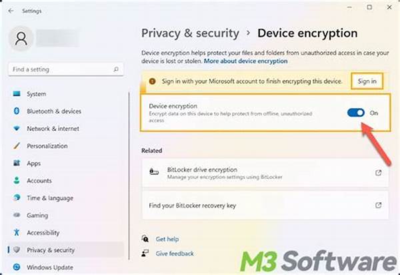Turn off the Device encryption toggle
Viewport: 400px width, 275px height.
355,113
